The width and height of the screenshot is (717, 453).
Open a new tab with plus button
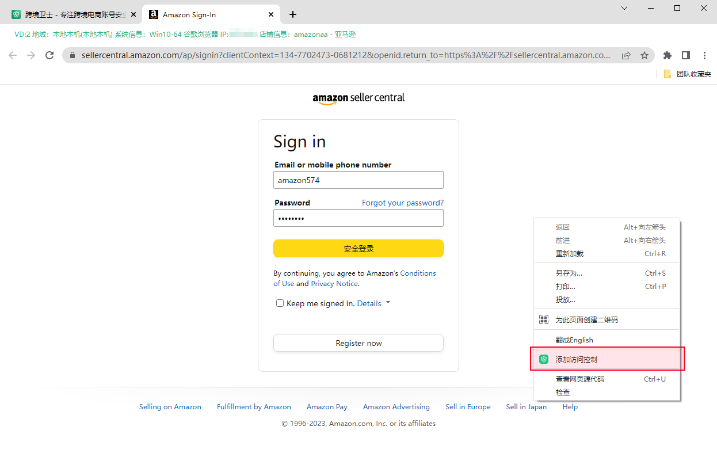pyautogui.click(x=293, y=14)
